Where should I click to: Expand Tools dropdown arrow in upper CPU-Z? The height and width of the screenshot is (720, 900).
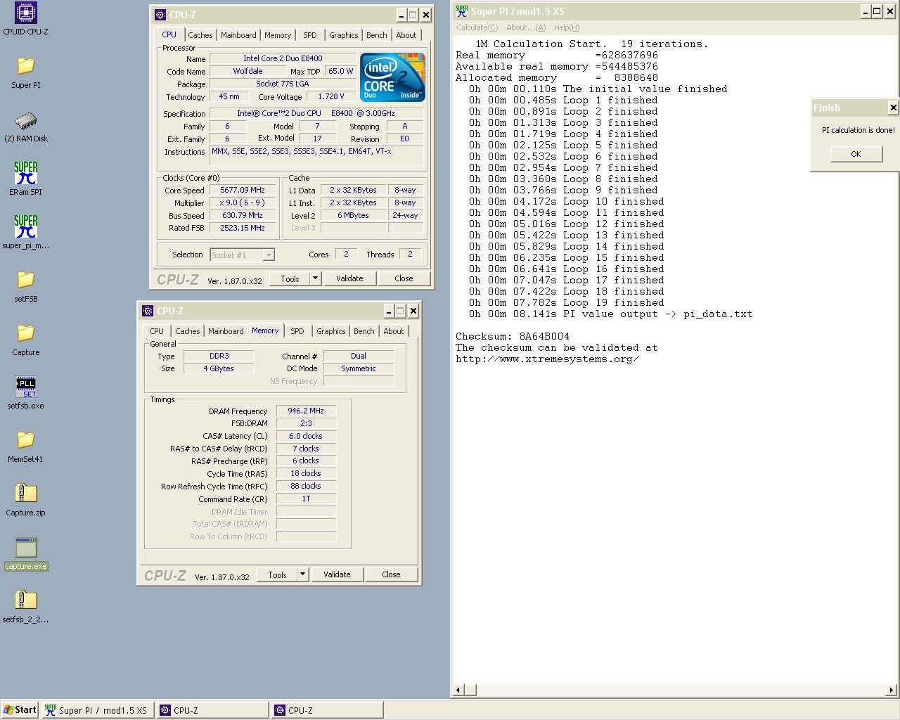click(x=315, y=279)
